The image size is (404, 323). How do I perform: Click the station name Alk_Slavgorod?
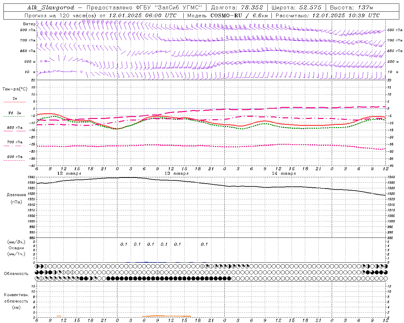pyautogui.click(x=51, y=8)
